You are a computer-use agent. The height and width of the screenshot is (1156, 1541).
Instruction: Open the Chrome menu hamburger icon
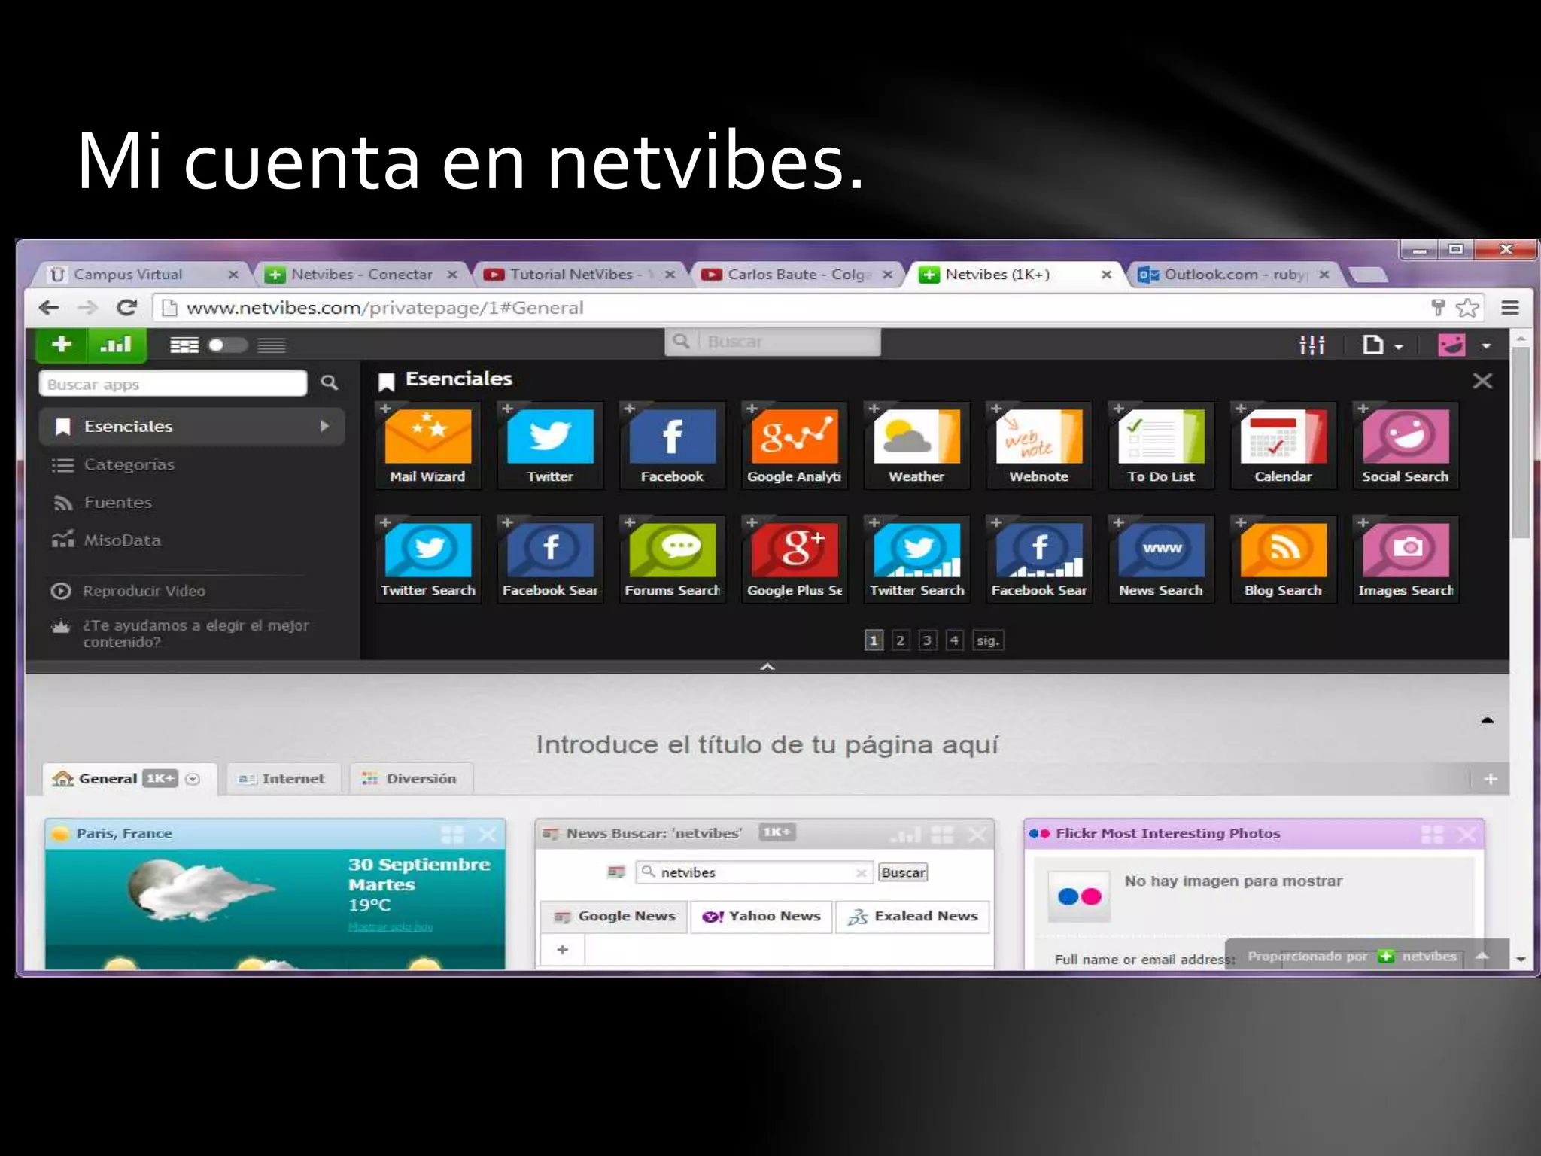[1509, 307]
